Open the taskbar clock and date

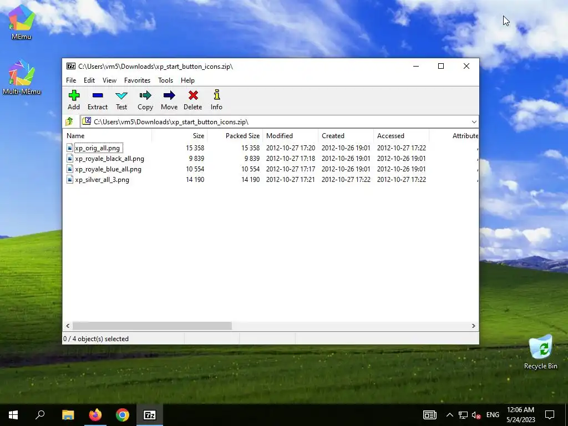pos(520,415)
